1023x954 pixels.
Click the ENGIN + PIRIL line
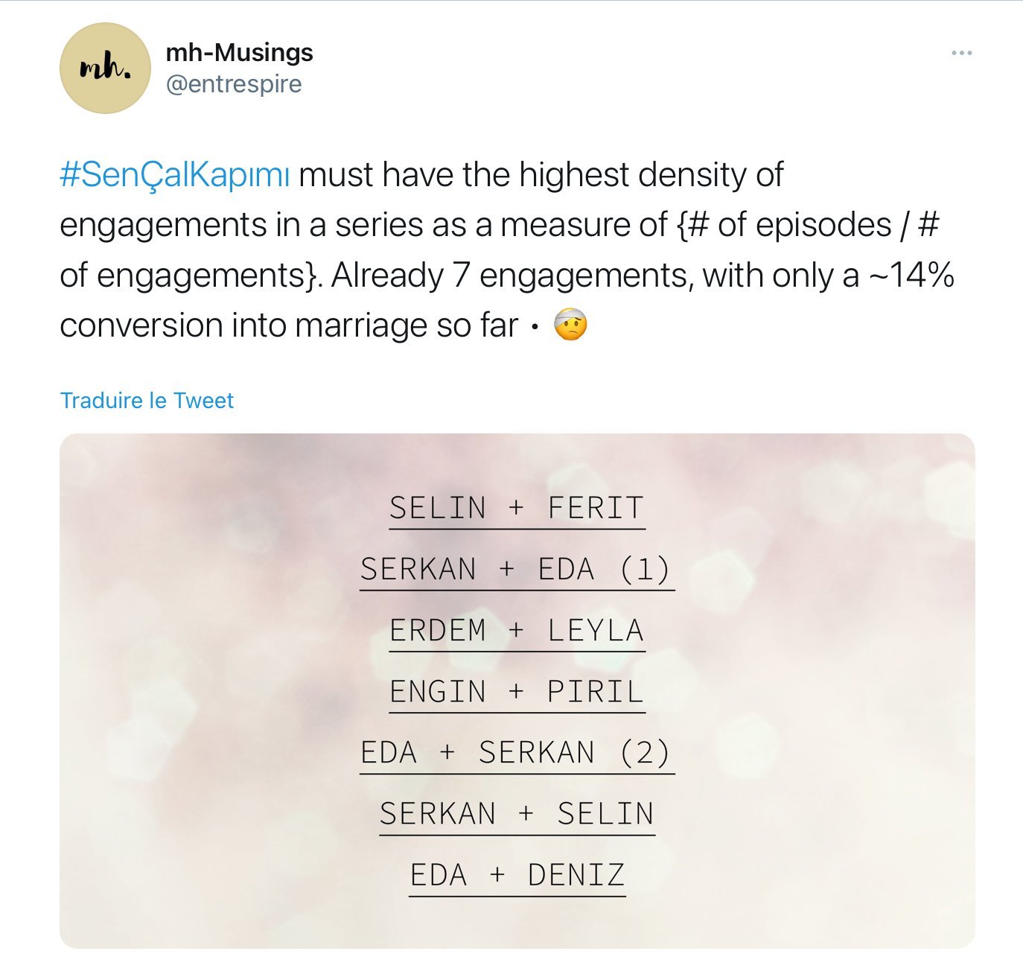pos(517,692)
